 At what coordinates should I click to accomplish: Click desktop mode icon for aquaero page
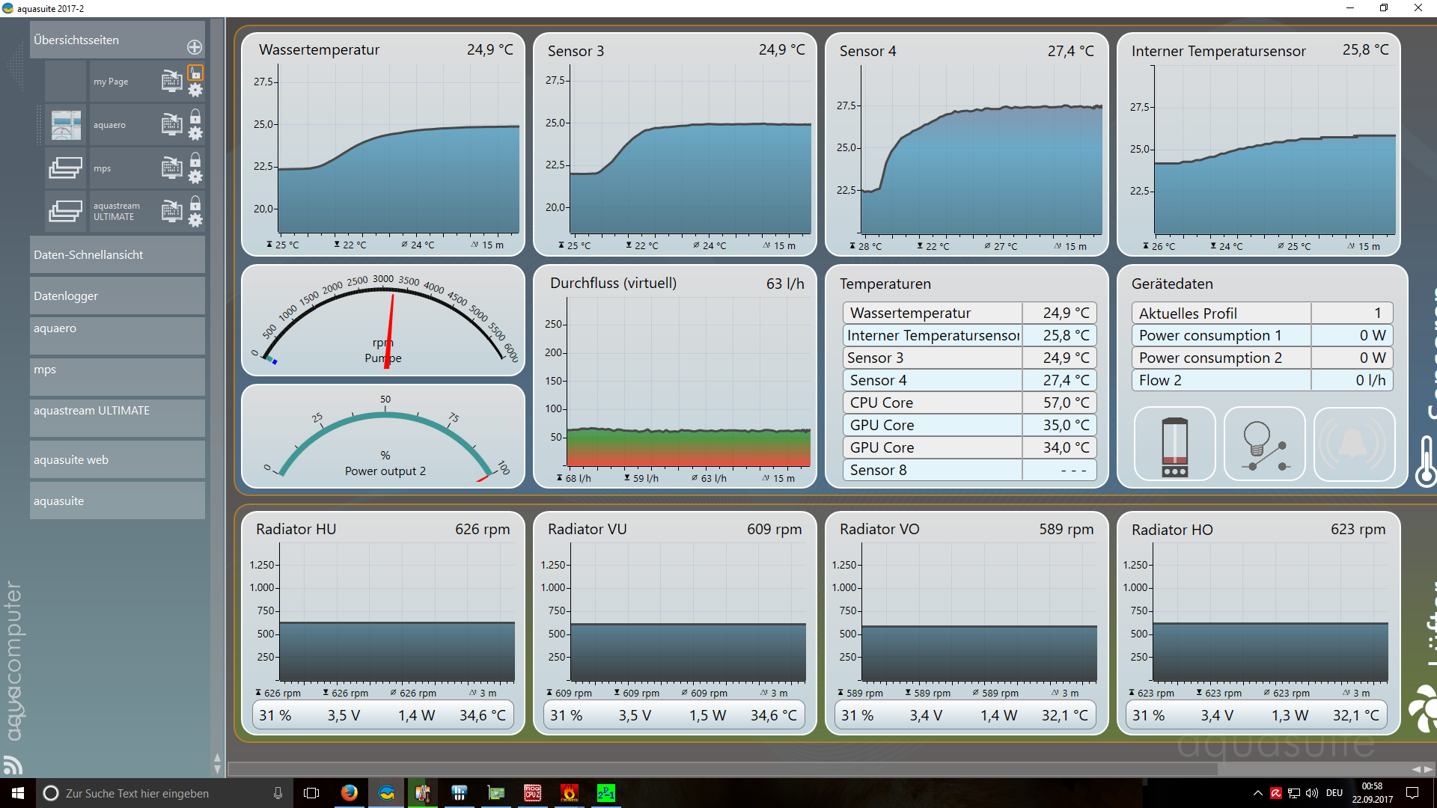(x=172, y=124)
